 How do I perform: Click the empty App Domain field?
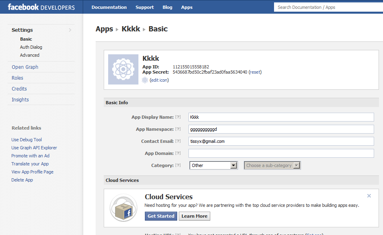281,153
